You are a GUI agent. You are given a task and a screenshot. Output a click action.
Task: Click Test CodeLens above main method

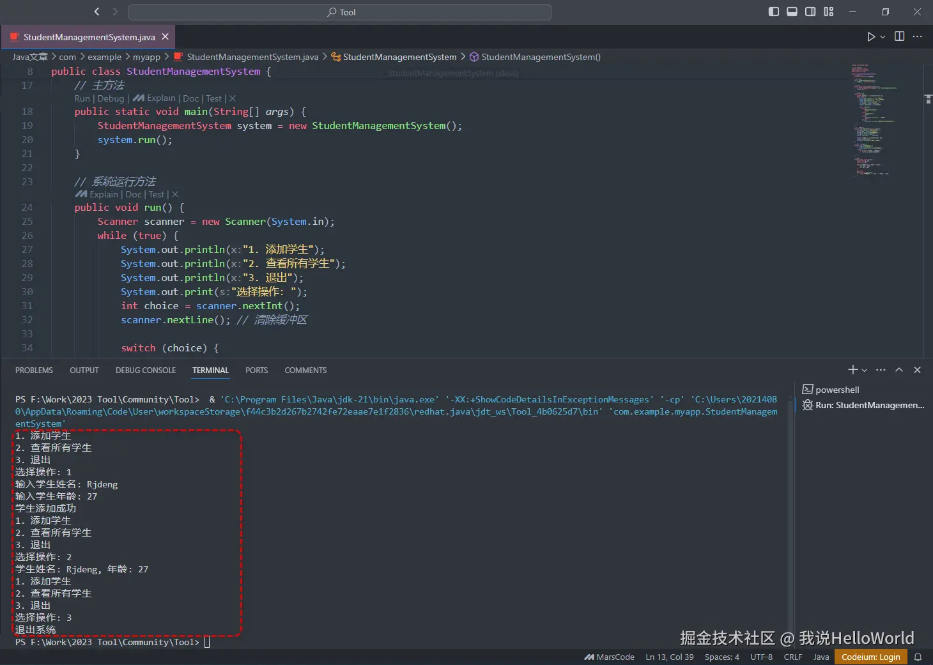[213, 98]
